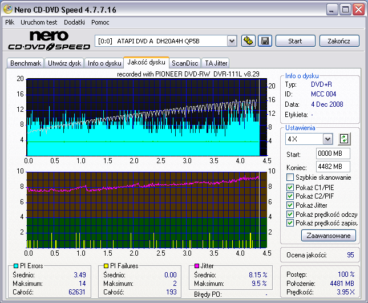Click the PI Failures maximum value 2

tap(175, 284)
